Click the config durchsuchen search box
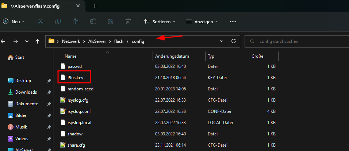 tap(297, 41)
